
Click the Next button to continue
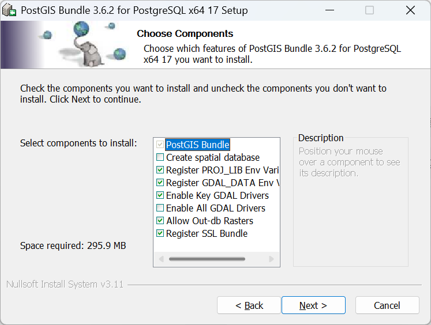(x=313, y=305)
